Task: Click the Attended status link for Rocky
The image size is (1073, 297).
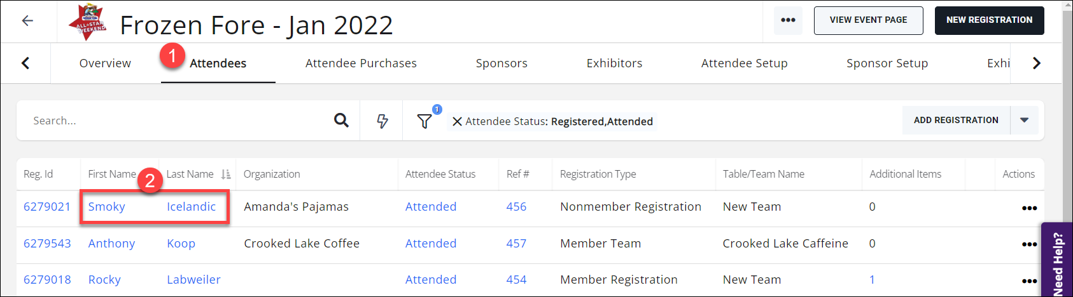Action: [431, 280]
